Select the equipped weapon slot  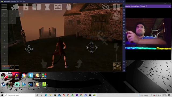pos(12,68)
